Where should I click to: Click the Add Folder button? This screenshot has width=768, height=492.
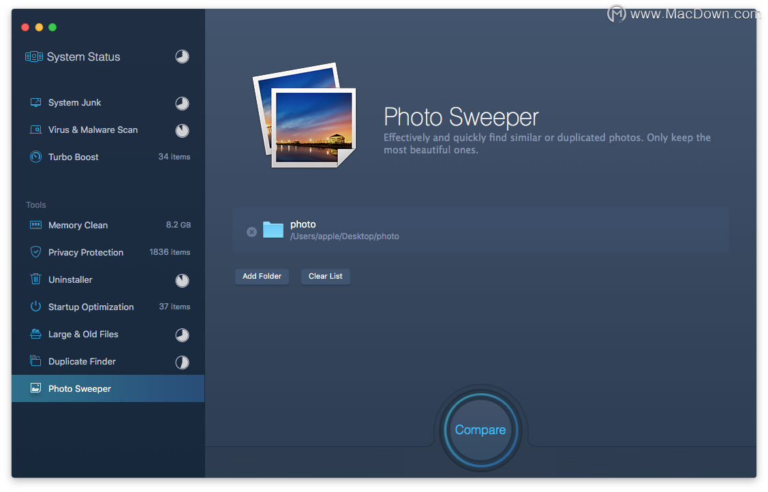click(x=262, y=276)
